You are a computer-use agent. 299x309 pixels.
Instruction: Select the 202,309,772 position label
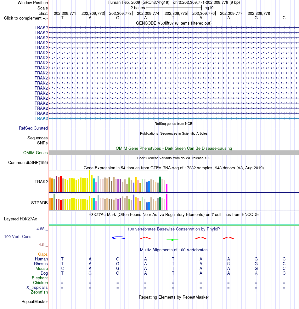click(93, 13)
